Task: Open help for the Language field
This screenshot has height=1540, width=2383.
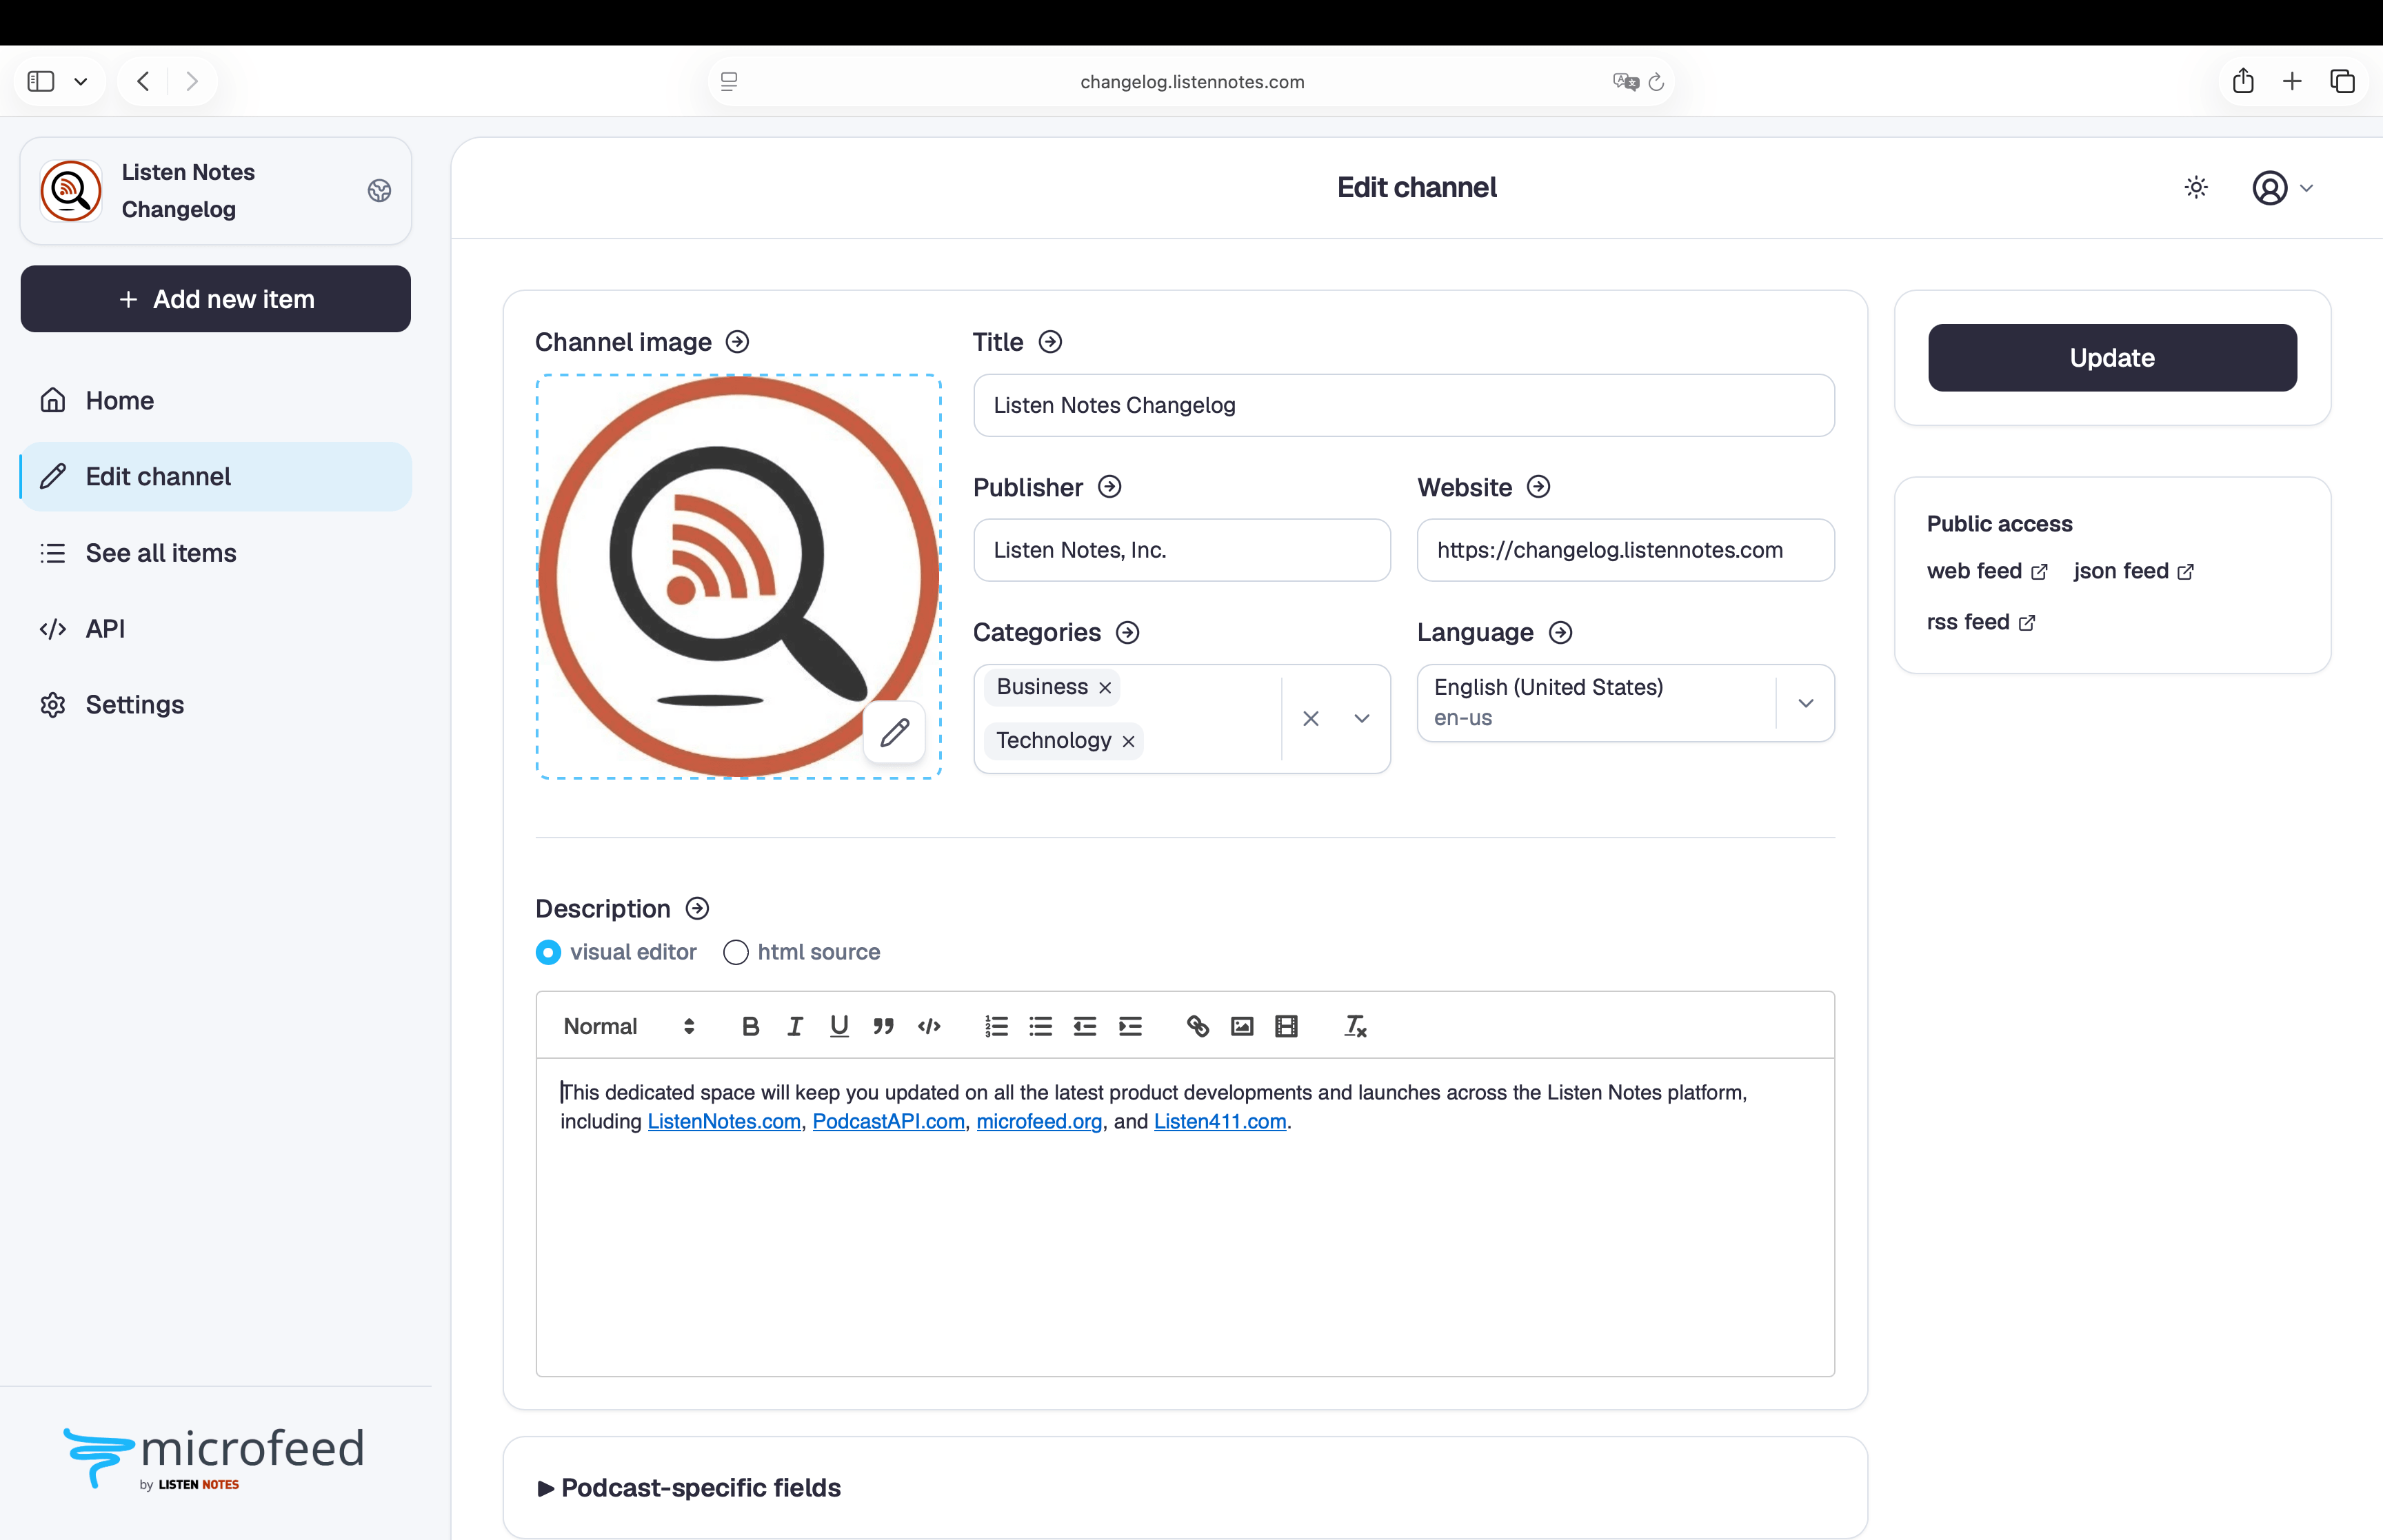Action: 1560,632
